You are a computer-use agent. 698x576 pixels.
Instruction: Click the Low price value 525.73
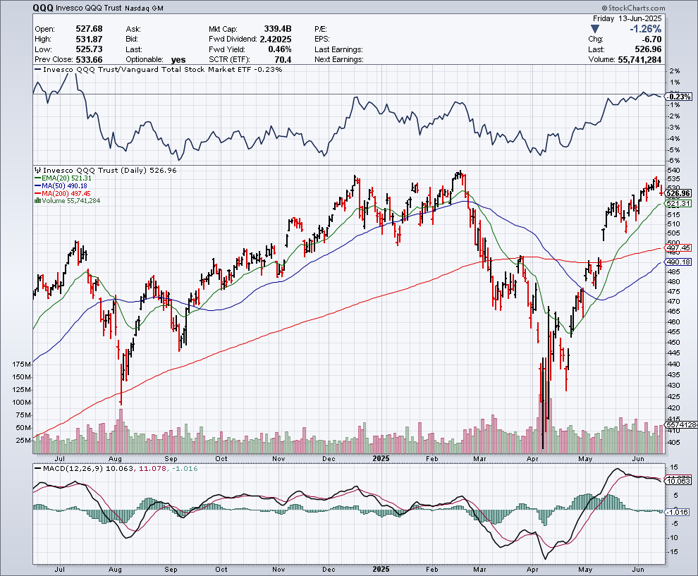click(89, 49)
